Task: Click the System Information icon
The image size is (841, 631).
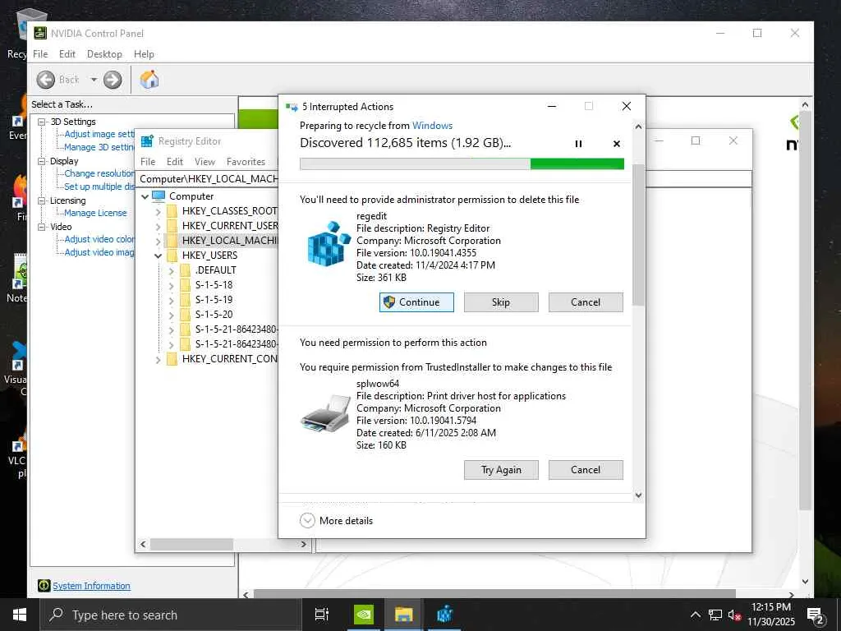Action: pyautogui.click(x=44, y=585)
